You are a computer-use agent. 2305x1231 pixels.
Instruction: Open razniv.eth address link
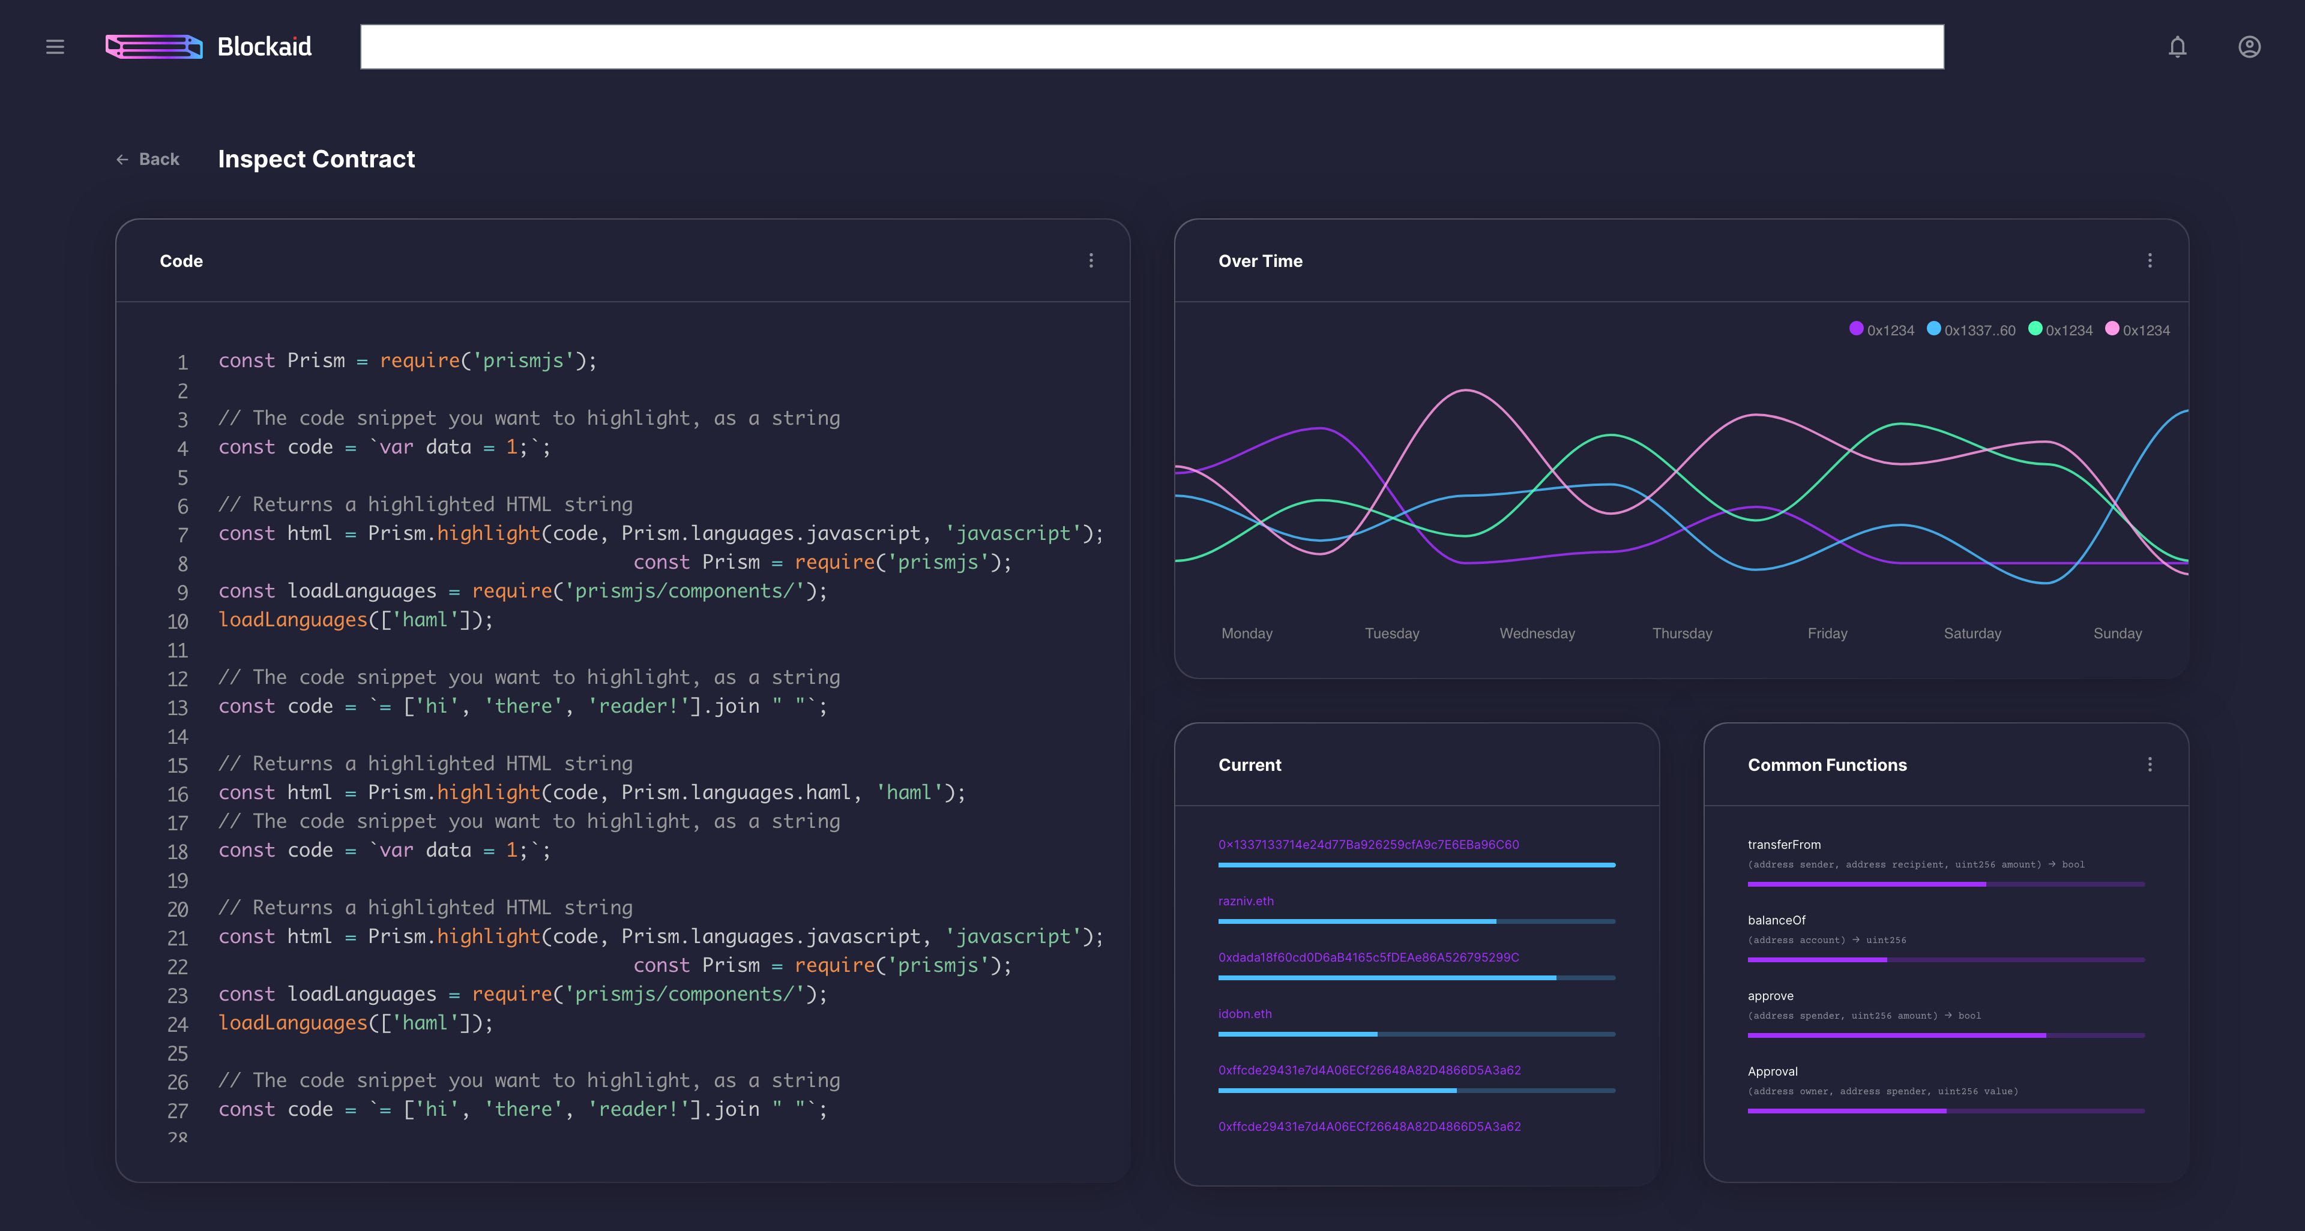tap(1246, 901)
